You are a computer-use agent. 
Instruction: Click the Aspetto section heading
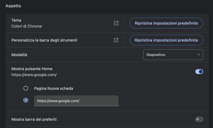click(13, 6)
